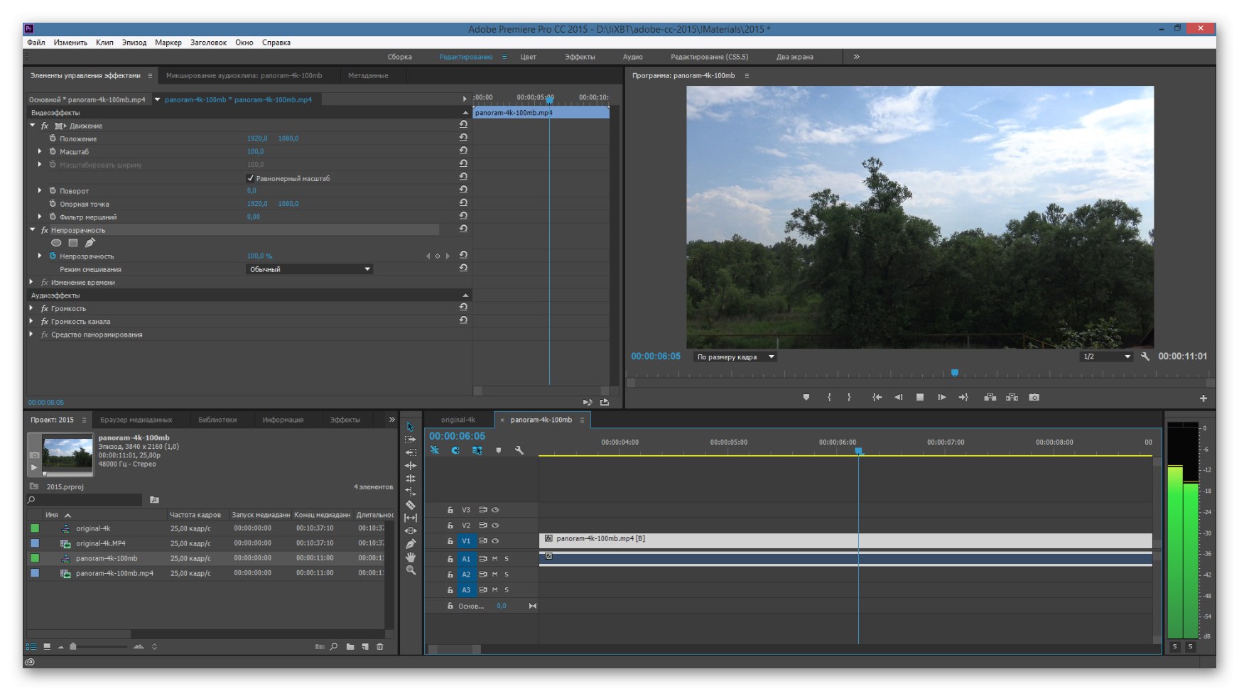Select the Pen tool in tools panel
1239x691 pixels.
point(410,544)
